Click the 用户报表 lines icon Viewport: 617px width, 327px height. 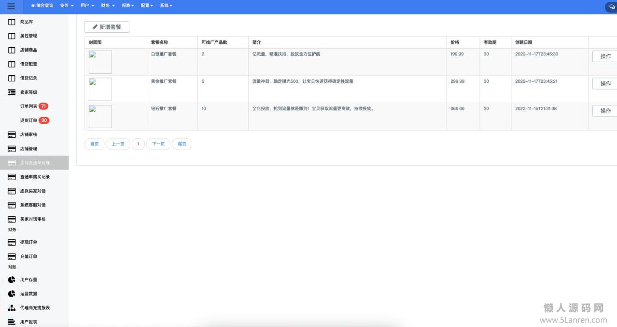pos(12,322)
